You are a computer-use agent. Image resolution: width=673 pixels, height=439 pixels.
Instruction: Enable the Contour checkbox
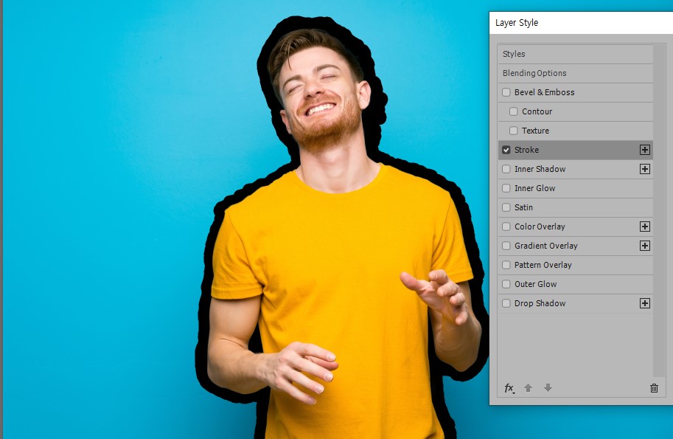point(513,111)
